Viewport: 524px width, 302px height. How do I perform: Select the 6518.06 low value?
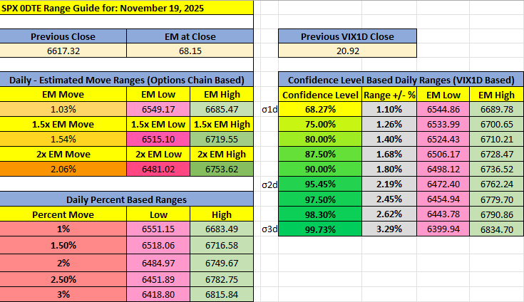[x=158, y=245]
